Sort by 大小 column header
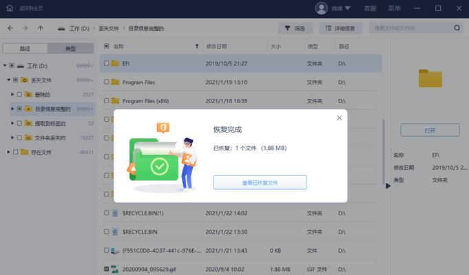 click(275, 46)
